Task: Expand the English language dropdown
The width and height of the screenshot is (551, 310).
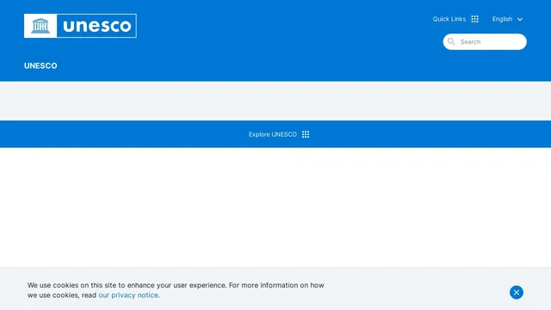Action: [507, 19]
